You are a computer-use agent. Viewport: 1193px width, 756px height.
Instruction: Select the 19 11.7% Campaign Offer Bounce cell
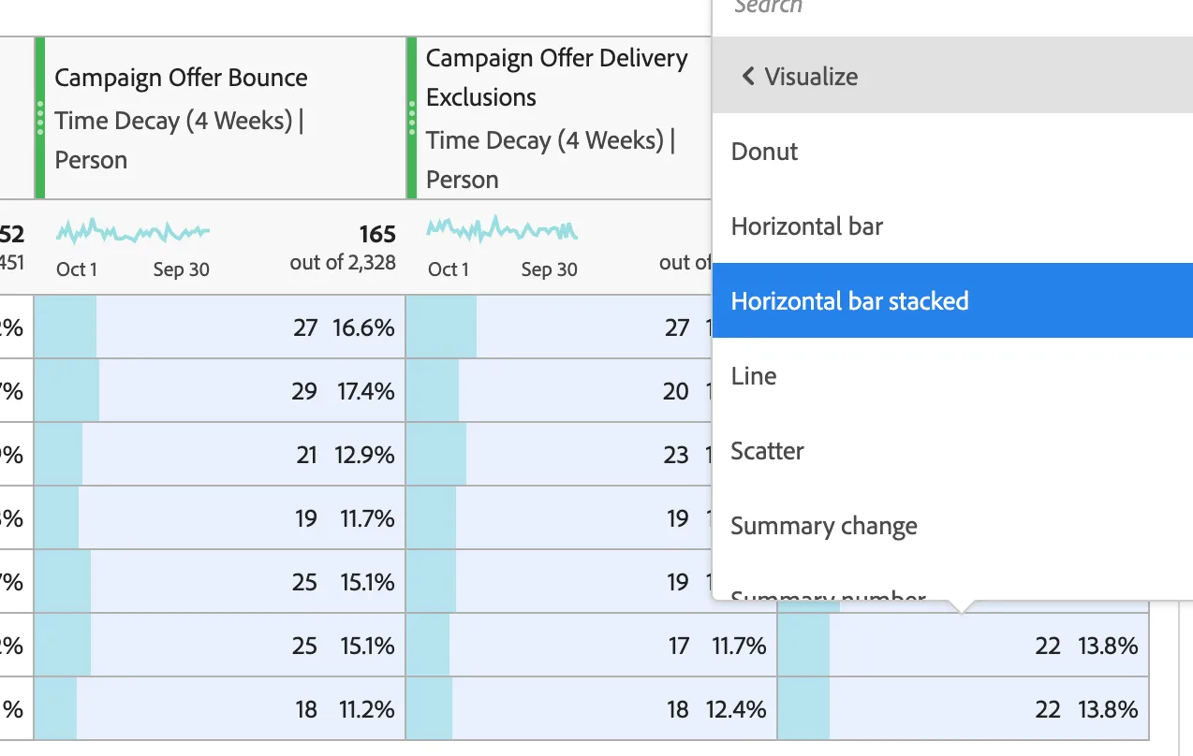[220, 518]
